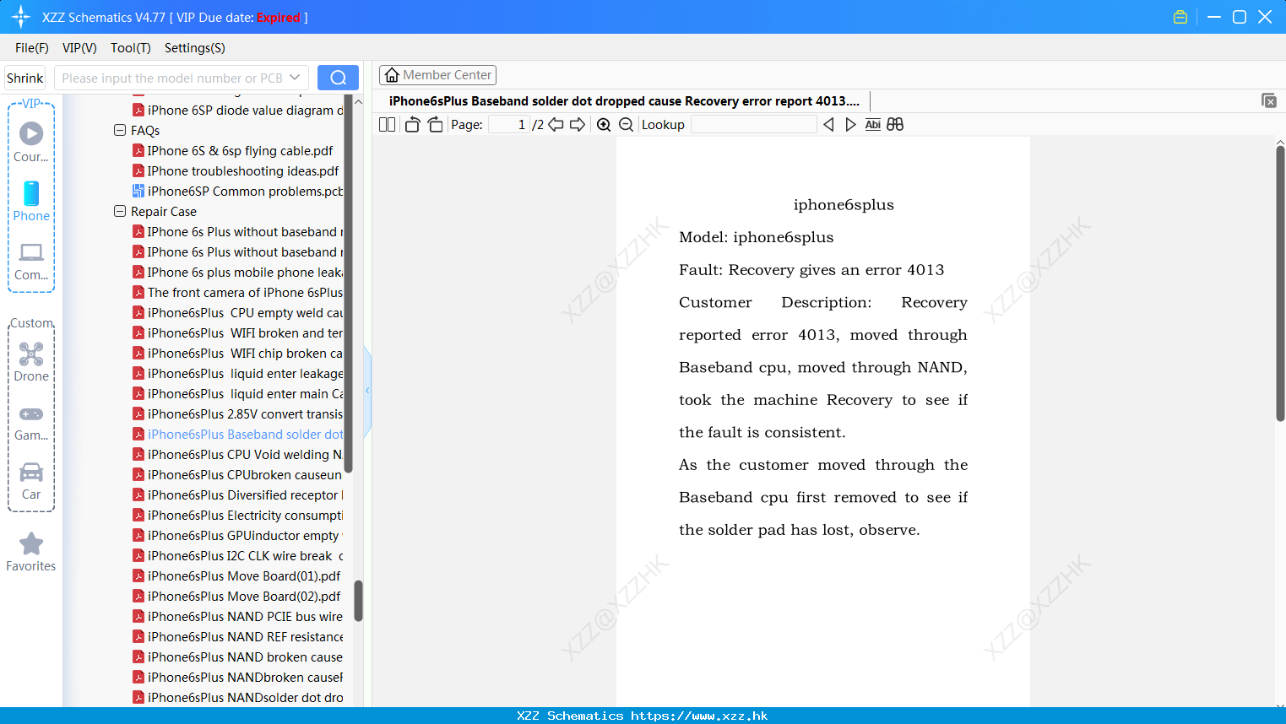Open the VIP(V) menu
Screen dimensions: 1286x724
coord(79,48)
